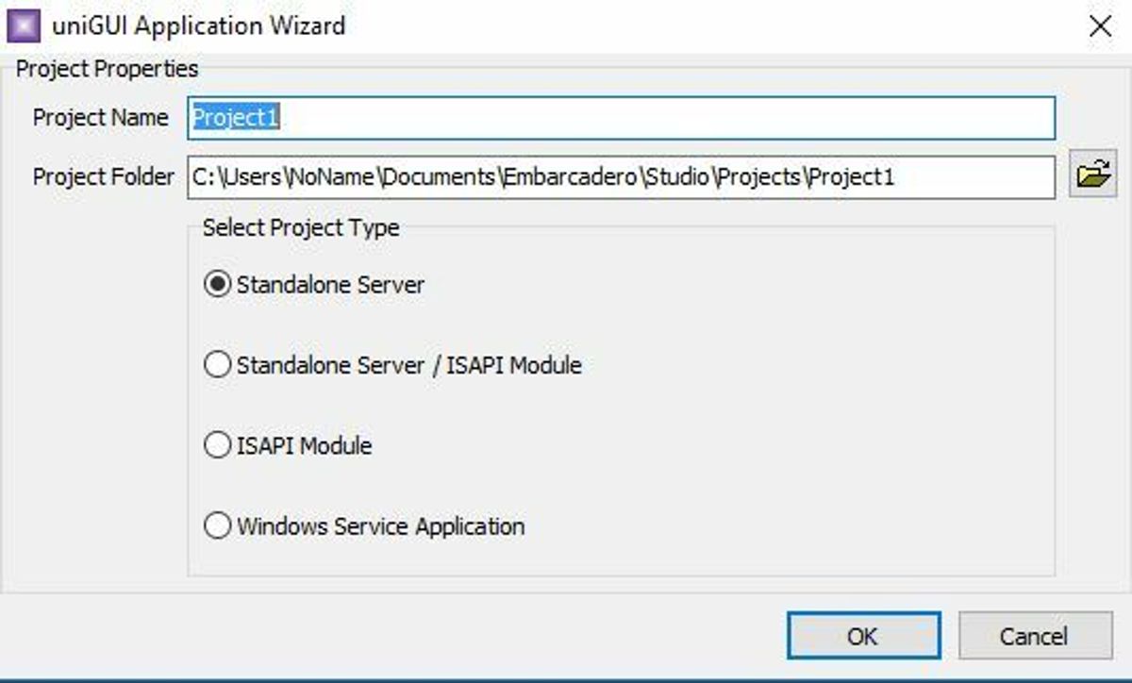Select the Standalone Server project type
The width and height of the screenshot is (1132, 683).
[x=216, y=282]
